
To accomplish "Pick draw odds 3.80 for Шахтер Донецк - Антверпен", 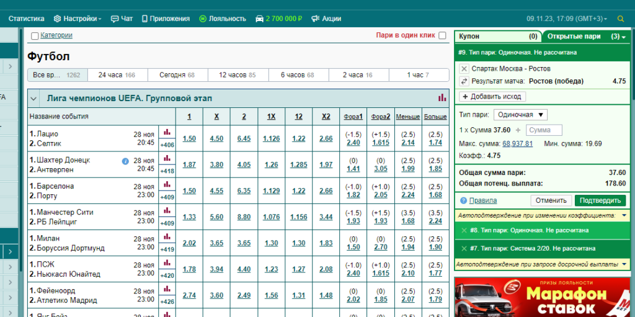I will (x=216, y=164).
